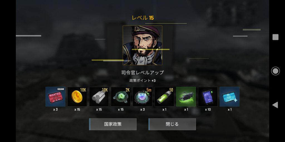Select the purple data tablet reward
This screenshot has width=285, height=142.
tap(208, 97)
